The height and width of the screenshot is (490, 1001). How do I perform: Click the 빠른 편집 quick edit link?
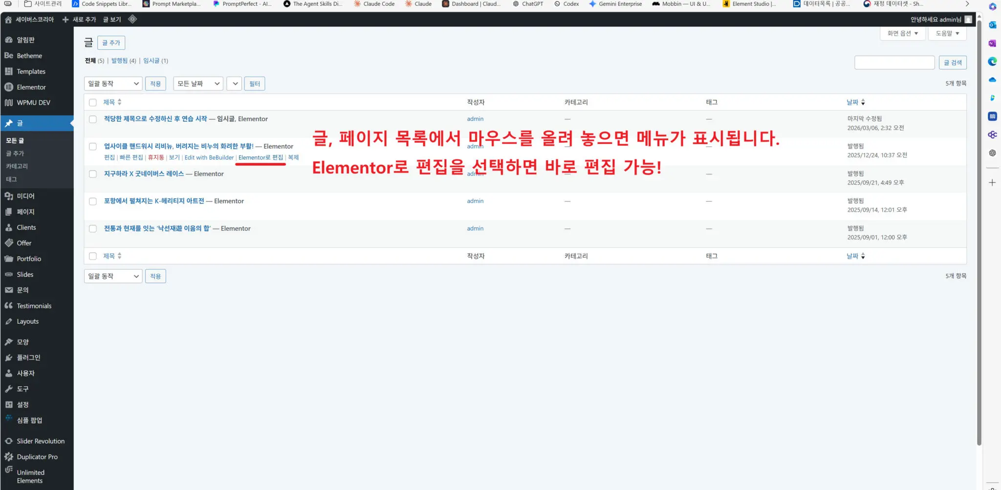(x=131, y=157)
